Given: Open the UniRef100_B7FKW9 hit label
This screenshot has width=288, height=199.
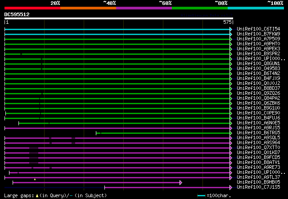Looking at the screenshot, I should point(258,34).
